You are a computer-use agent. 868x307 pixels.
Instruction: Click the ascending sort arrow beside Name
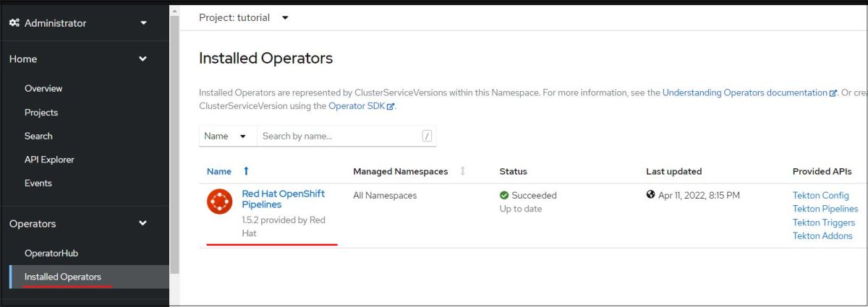tap(246, 171)
